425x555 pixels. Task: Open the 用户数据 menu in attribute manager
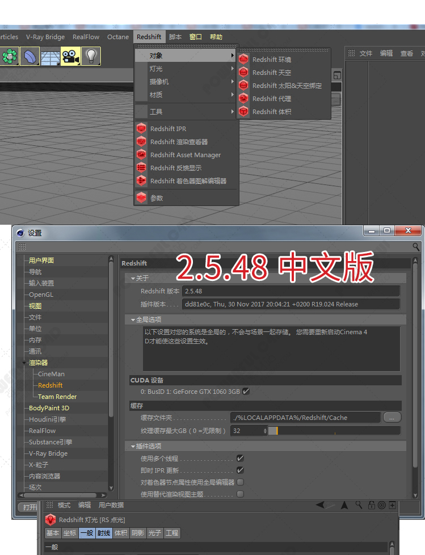(x=111, y=505)
